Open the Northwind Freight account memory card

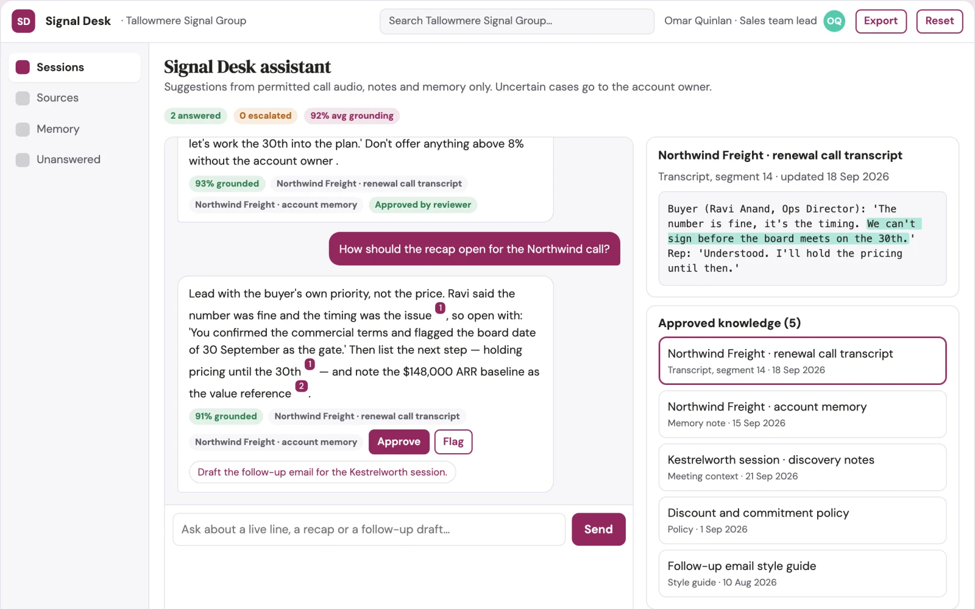(802, 414)
